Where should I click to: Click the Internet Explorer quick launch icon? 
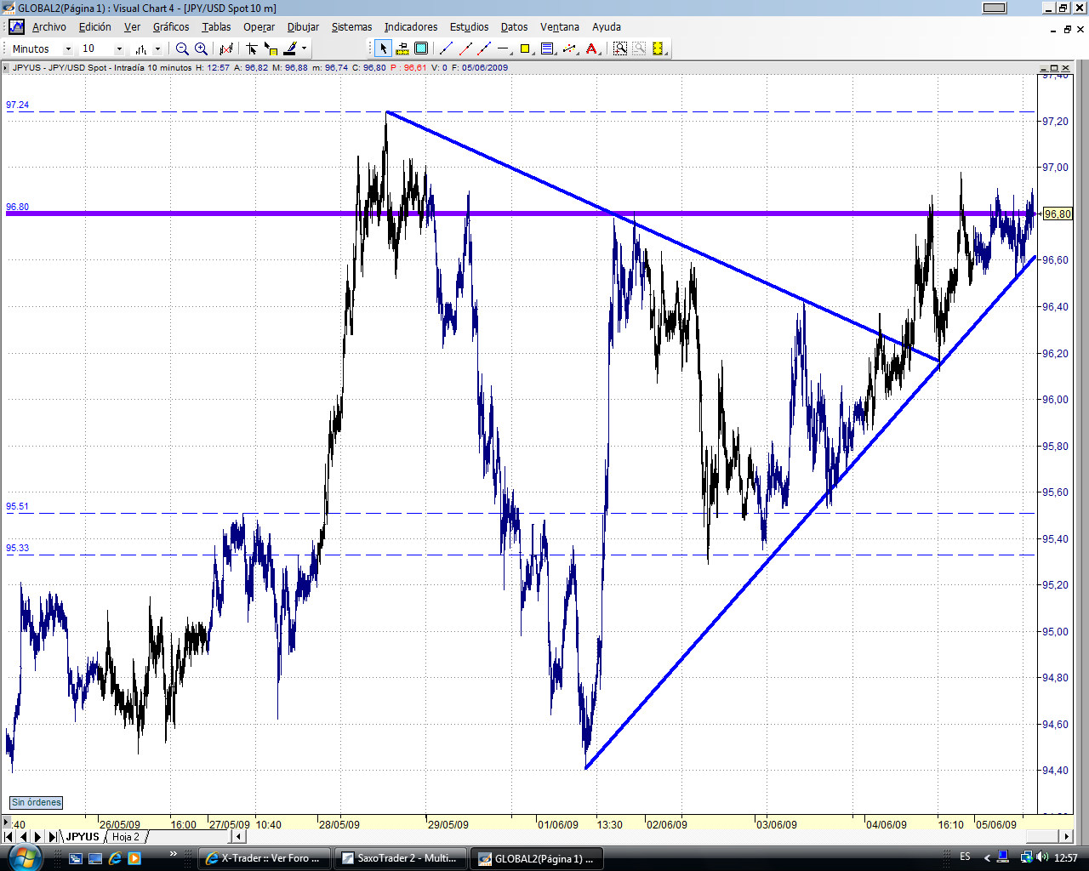115,858
